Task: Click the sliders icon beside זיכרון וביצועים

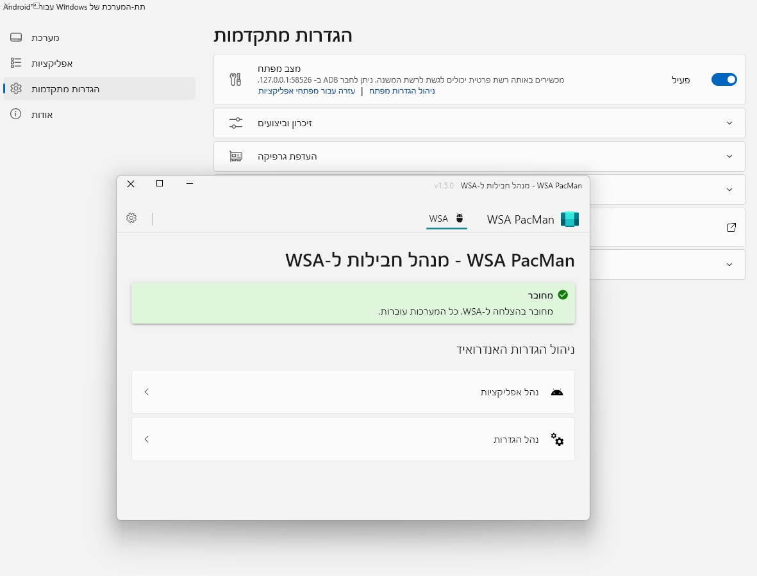Action: pos(236,123)
